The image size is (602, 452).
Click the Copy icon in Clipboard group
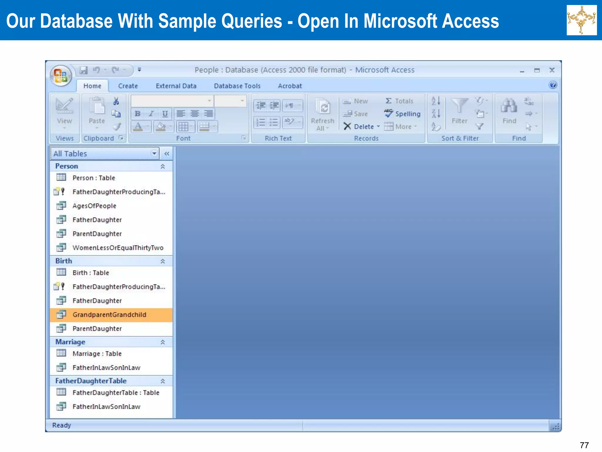[x=116, y=114]
